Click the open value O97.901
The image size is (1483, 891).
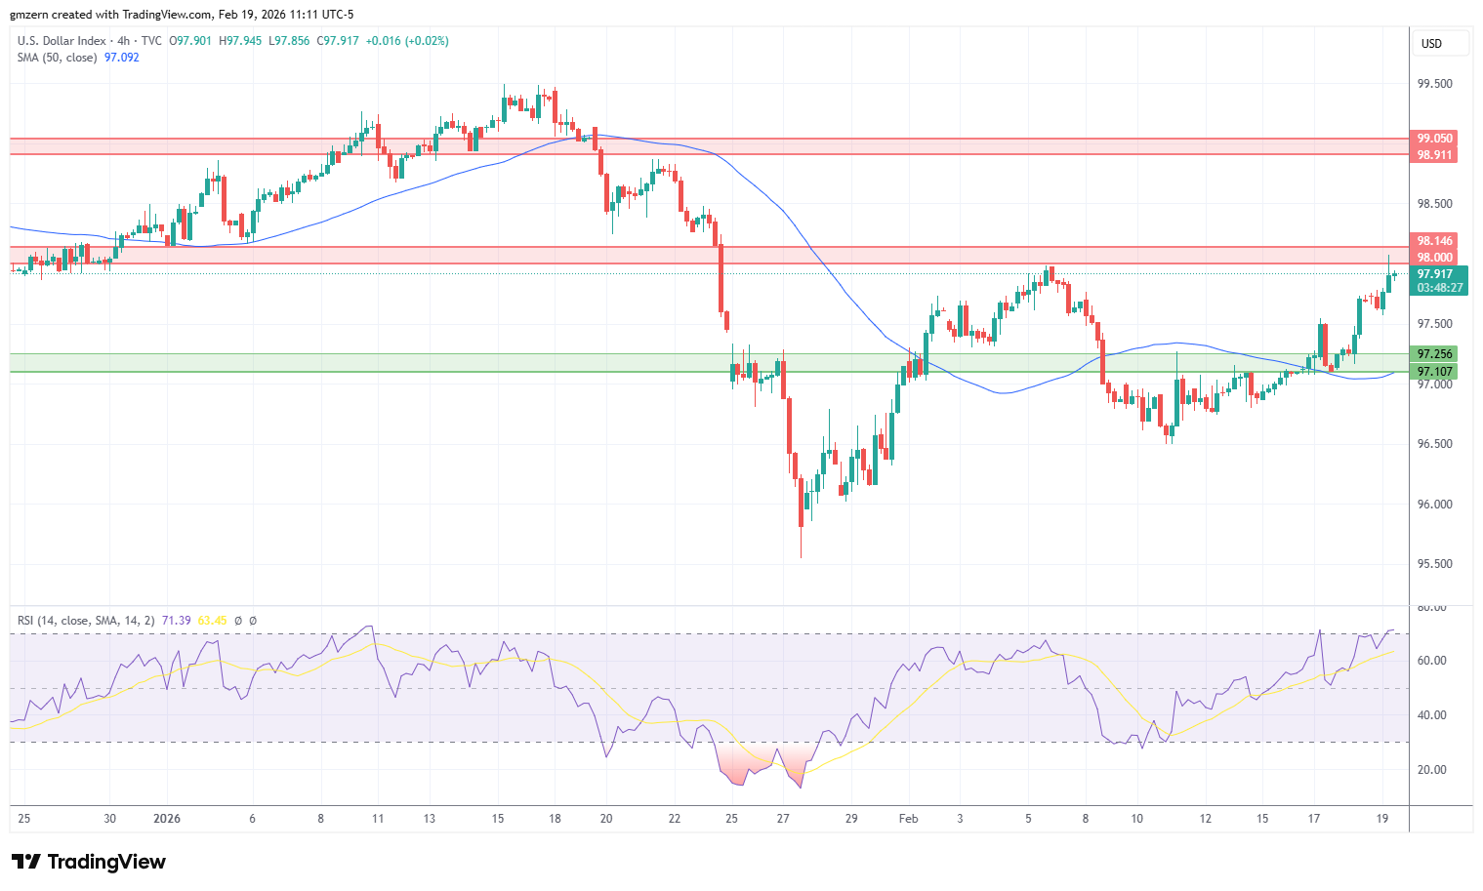[190, 41]
